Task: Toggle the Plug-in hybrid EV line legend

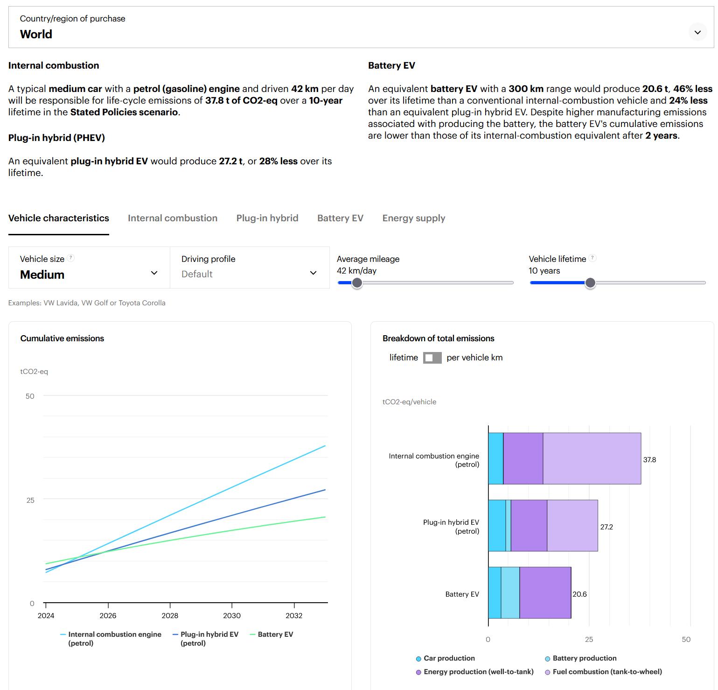Action: click(x=205, y=638)
